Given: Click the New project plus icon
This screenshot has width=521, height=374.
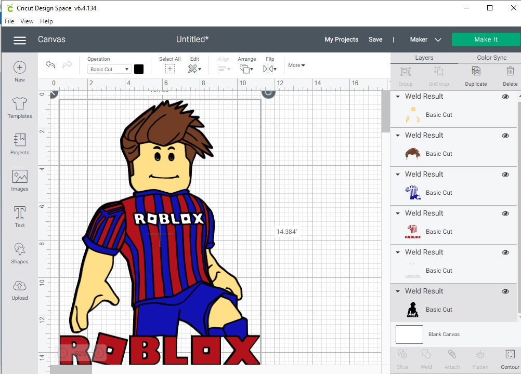Looking at the screenshot, I should (x=20, y=68).
